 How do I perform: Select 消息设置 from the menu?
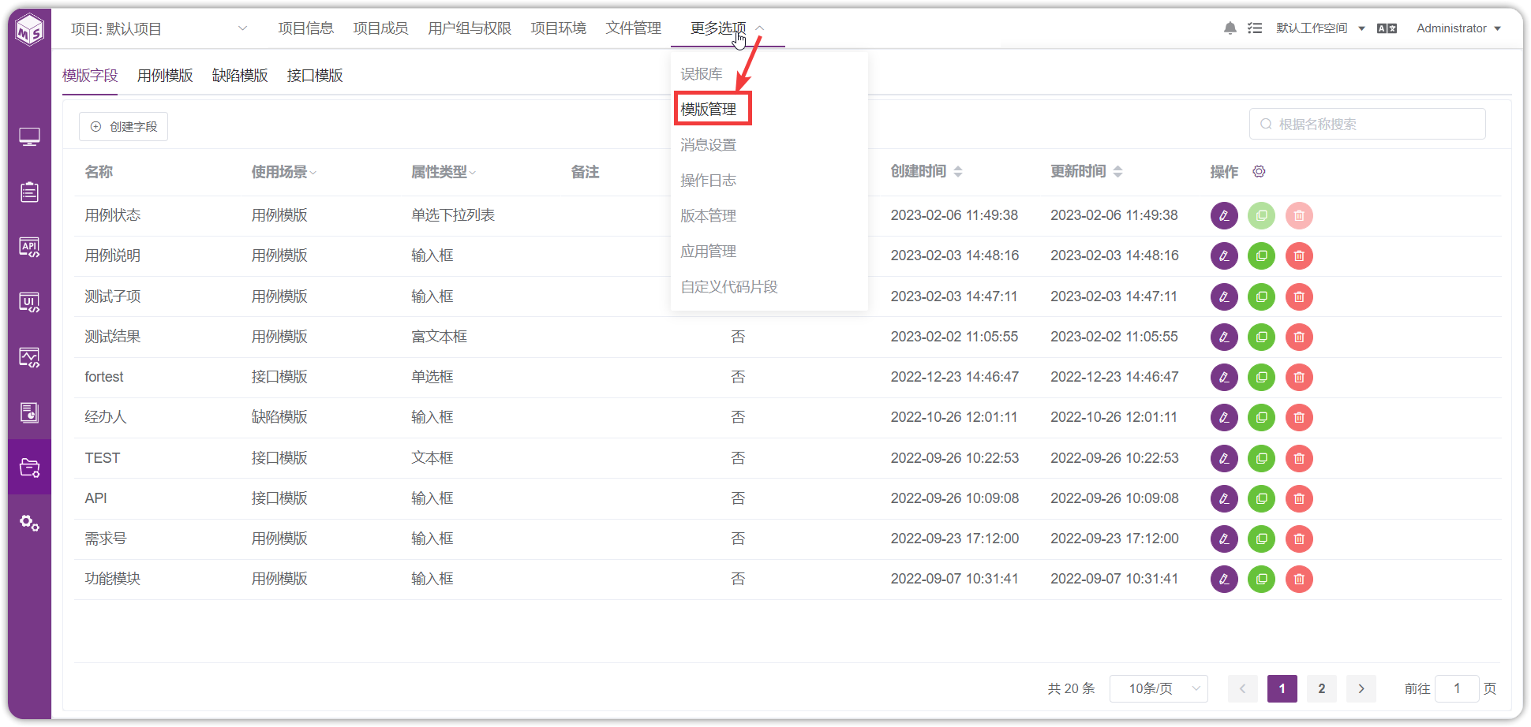tap(709, 145)
